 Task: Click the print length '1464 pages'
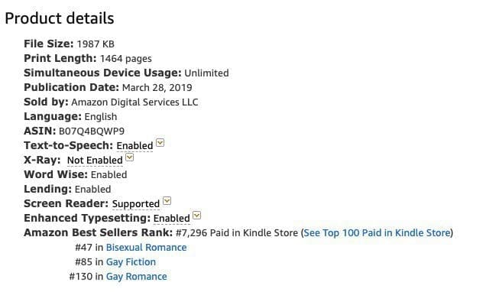pos(126,59)
